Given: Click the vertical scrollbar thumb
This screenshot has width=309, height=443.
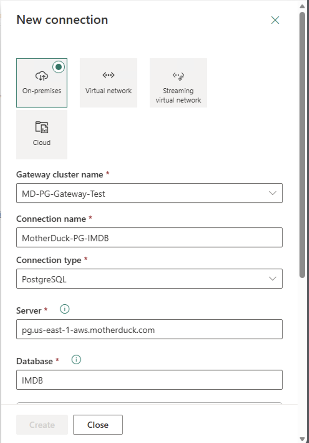Looking at the screenshot, I should point(302,145).
